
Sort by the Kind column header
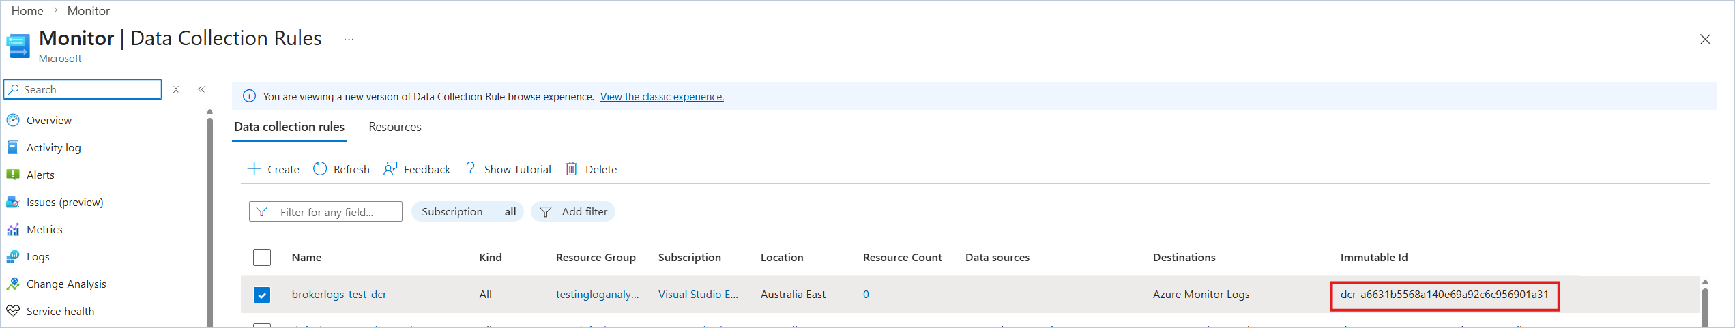pyautogui.click(x=491, y=257)
